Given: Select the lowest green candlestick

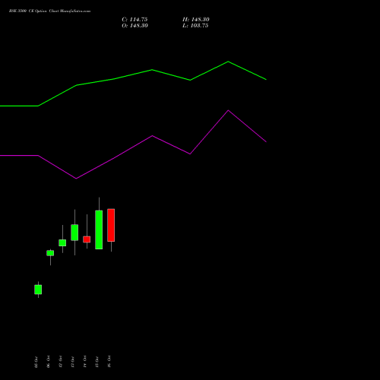Looking at the screenshot, I should tap(38, 290).
